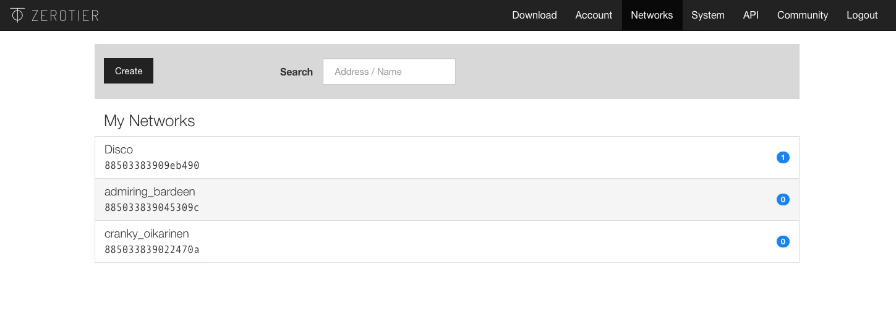Click the My Networks heading
The image size is (896, 326).
pos(150,121)
